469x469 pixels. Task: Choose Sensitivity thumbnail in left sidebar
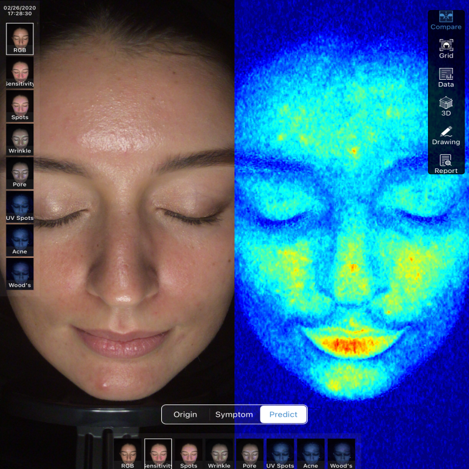tap(19, 72)
